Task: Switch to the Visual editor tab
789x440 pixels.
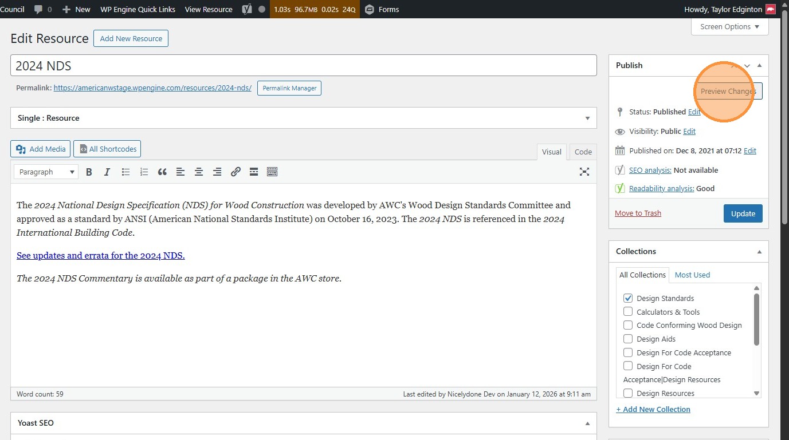Action: pyautogui.click(x=552, y=152)
